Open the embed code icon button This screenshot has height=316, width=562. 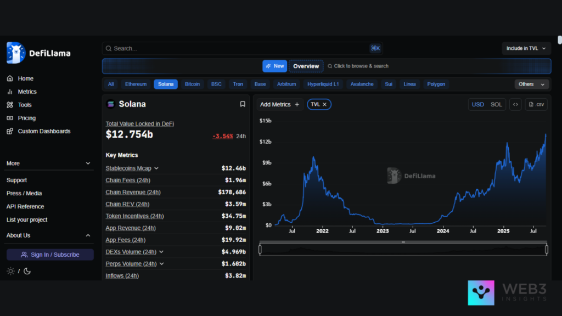coord(515,105)
